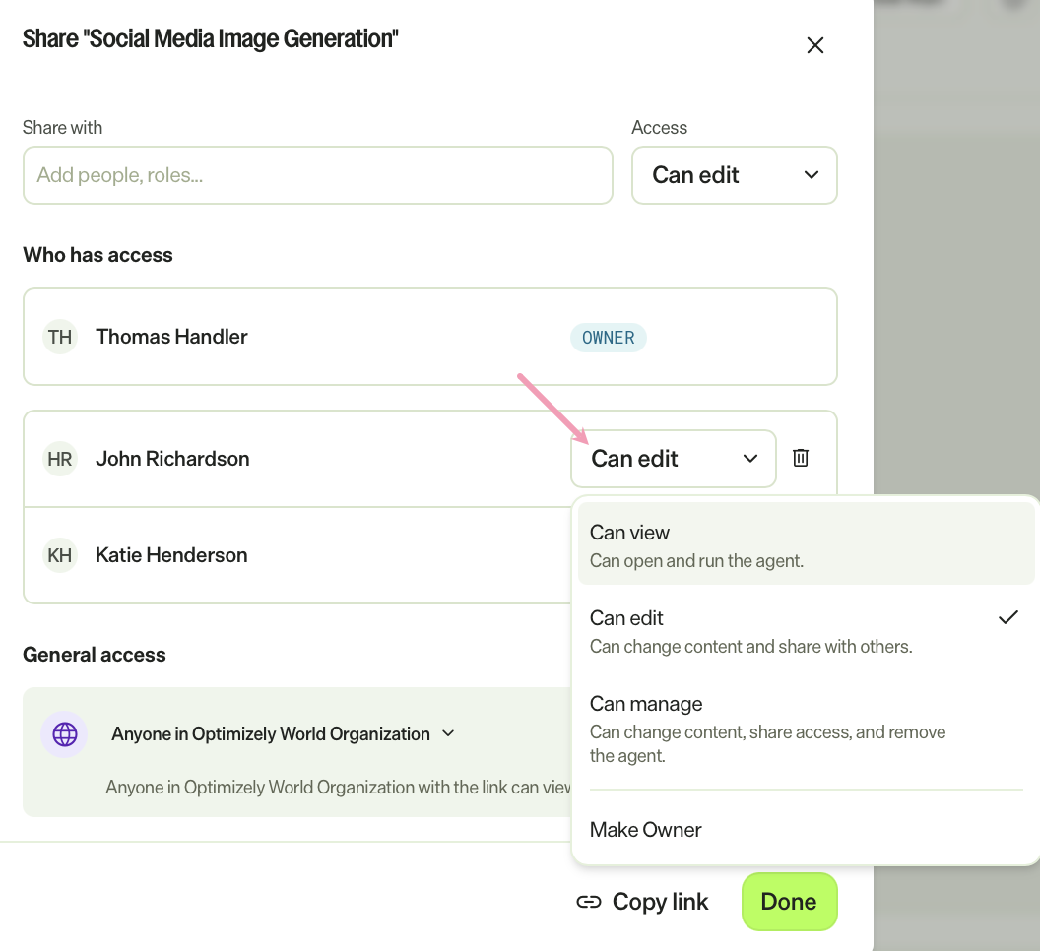The width and height of the screenshot is (1040, 951).
Task: Click the TH avatar for Thomas Handler
Action: click(60, 337)
